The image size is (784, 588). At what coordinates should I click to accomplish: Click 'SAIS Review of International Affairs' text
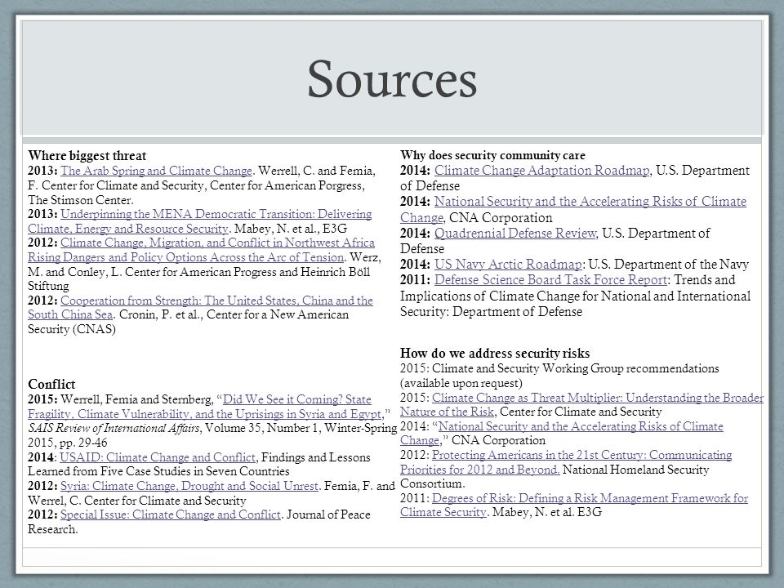coord(114,428)
